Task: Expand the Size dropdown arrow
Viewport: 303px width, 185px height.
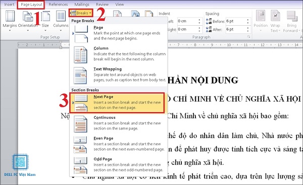Action: point(45,30)
